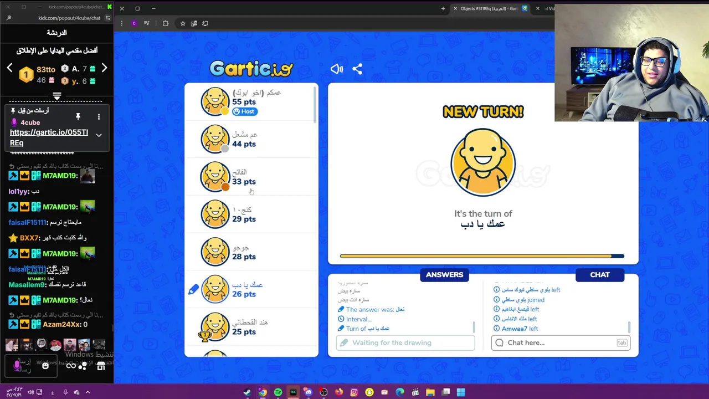Screen dimensions: 709x399
Task: Go to previous gifter with left arrow
Action: tap(9, 68)
